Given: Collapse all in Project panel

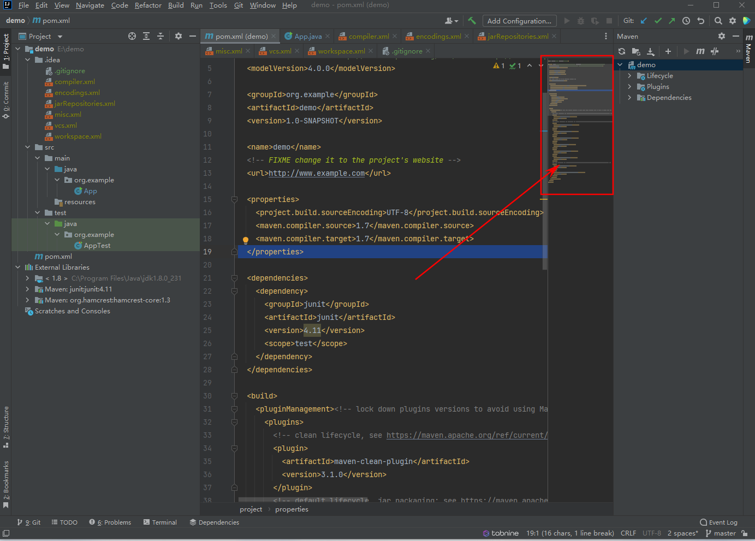Looking at the screenshot, I should tap(160, 36).
